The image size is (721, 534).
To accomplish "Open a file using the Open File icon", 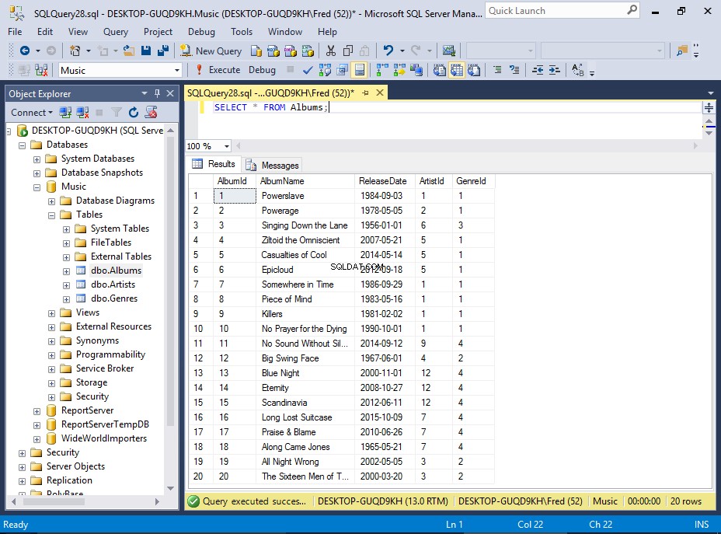I will pos(129,51).
